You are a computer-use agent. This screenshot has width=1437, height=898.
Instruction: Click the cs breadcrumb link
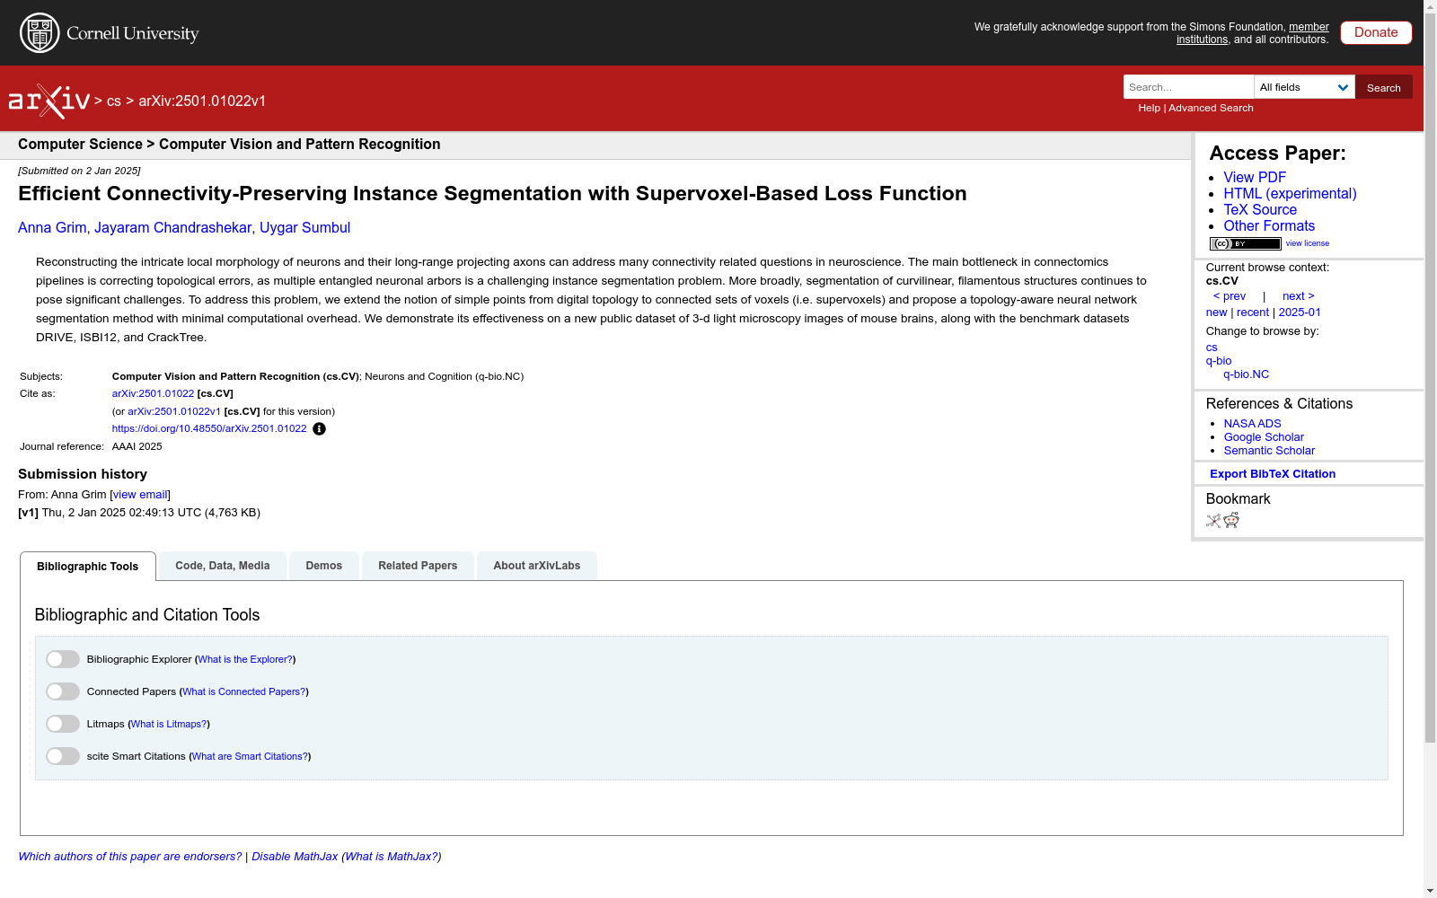114,101
